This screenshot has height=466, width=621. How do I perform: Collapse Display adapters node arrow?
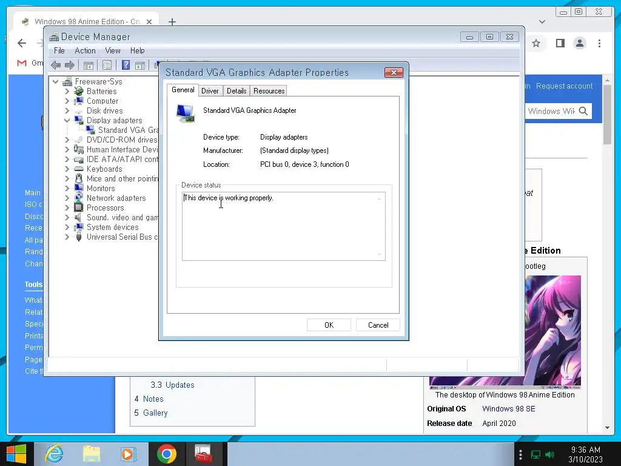click(67, 121)
